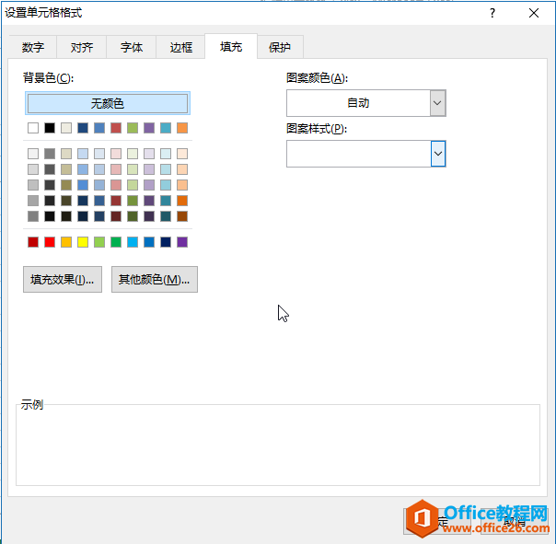Select the medium blue standard color swatch

point(149,242)
